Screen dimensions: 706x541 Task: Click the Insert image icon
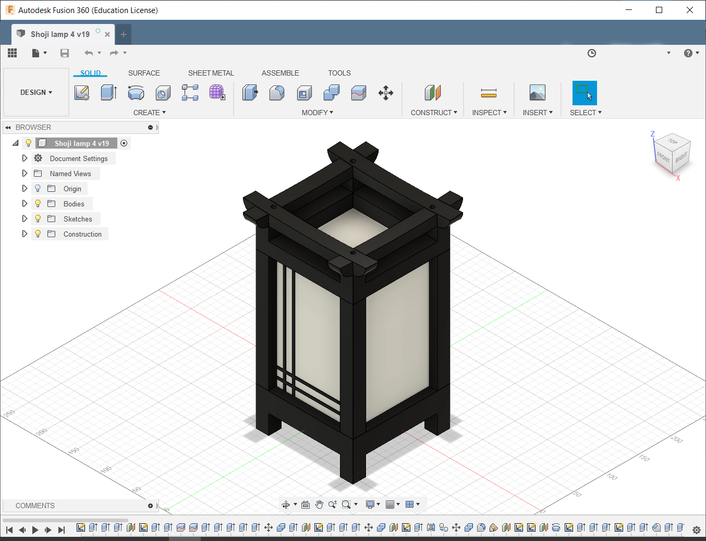538,93
